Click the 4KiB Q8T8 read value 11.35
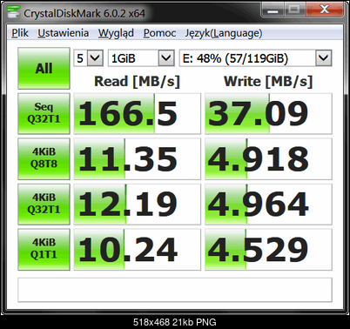The width and height of the screenshot is (350, 329). click(x=138, y=158)
